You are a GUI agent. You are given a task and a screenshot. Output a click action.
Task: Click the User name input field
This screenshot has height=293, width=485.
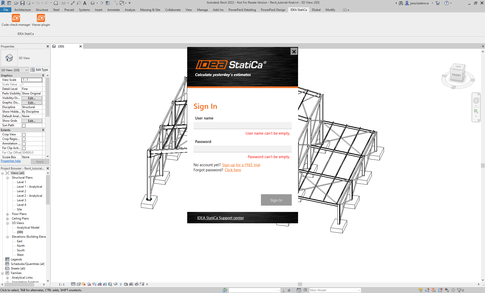[242, 125]
